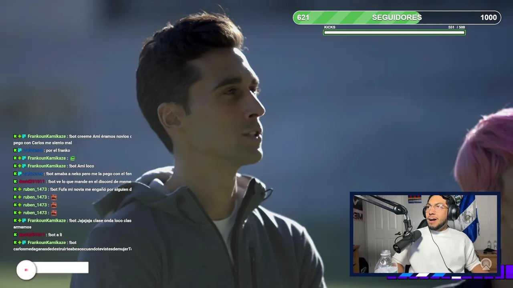Screen dimensions: 513x288
Task: Click the 'SEGUIDORES' label
Action: click(397, 18)
